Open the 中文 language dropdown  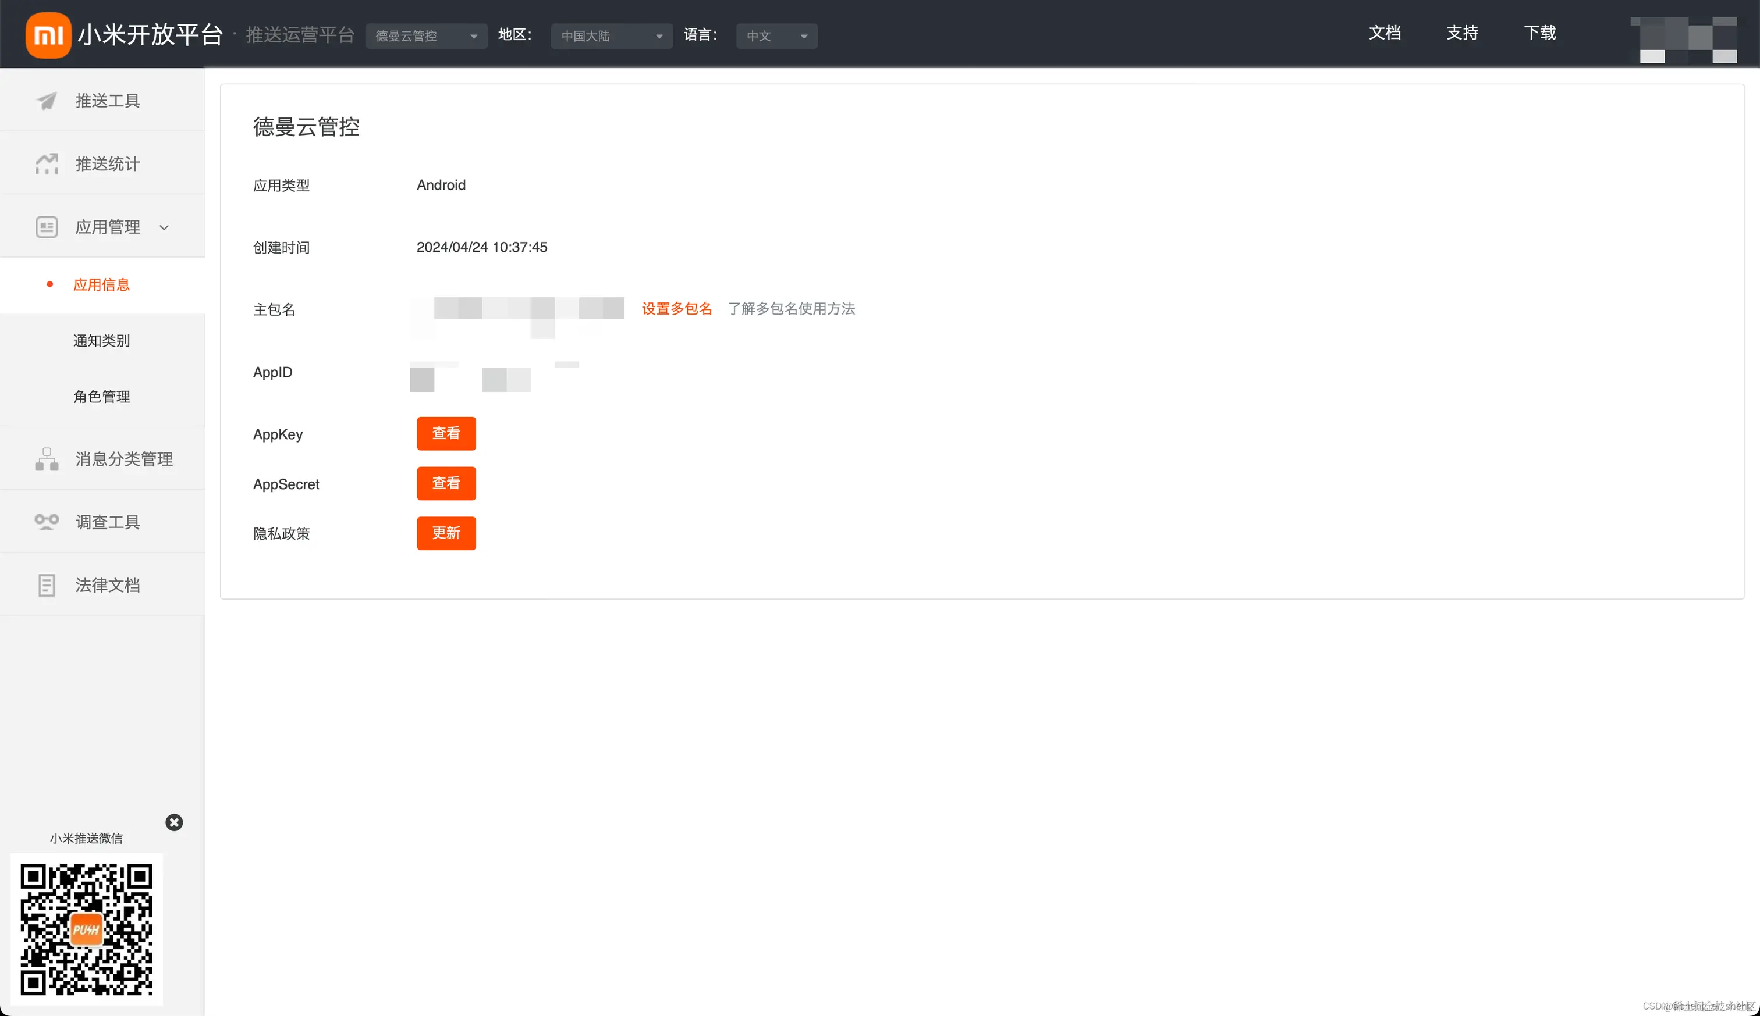click(x=776, y=36)
